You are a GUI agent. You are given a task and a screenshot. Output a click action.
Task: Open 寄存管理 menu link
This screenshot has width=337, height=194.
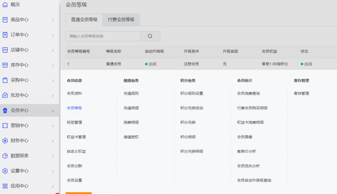301,93
